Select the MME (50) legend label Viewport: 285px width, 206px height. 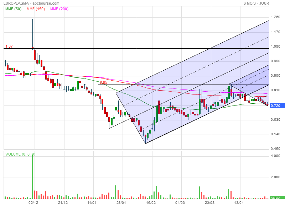click(x=14, y=9)
